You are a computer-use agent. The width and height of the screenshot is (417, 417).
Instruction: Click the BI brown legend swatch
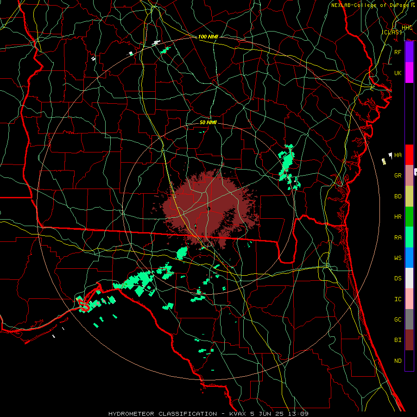tap(409, 340)
